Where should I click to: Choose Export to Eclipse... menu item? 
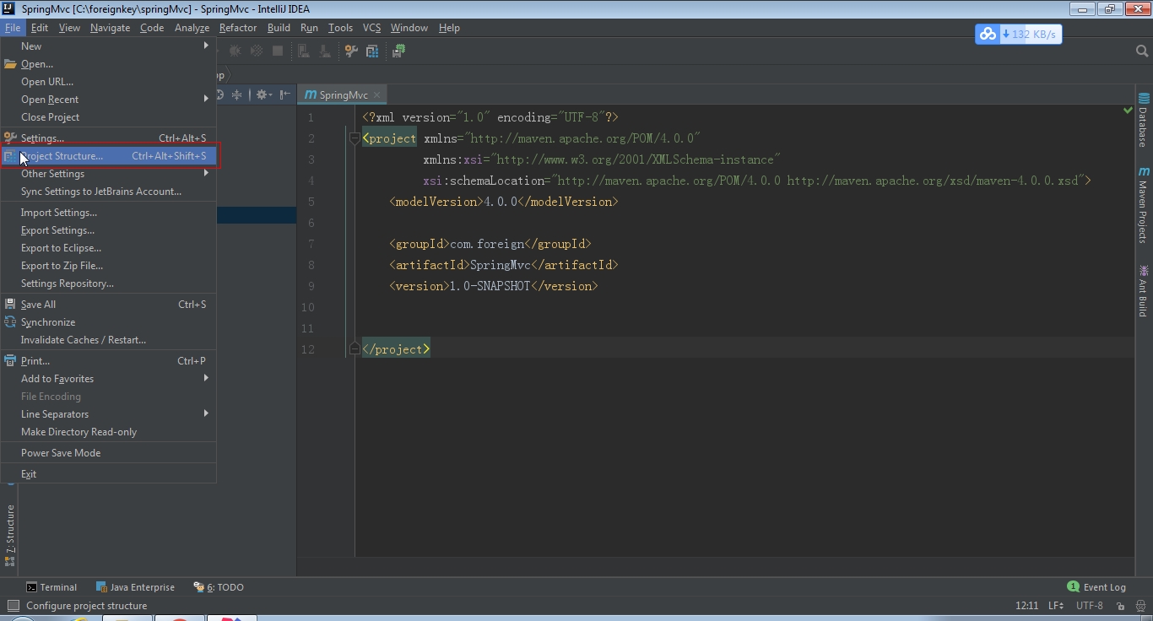click(108, 248)
